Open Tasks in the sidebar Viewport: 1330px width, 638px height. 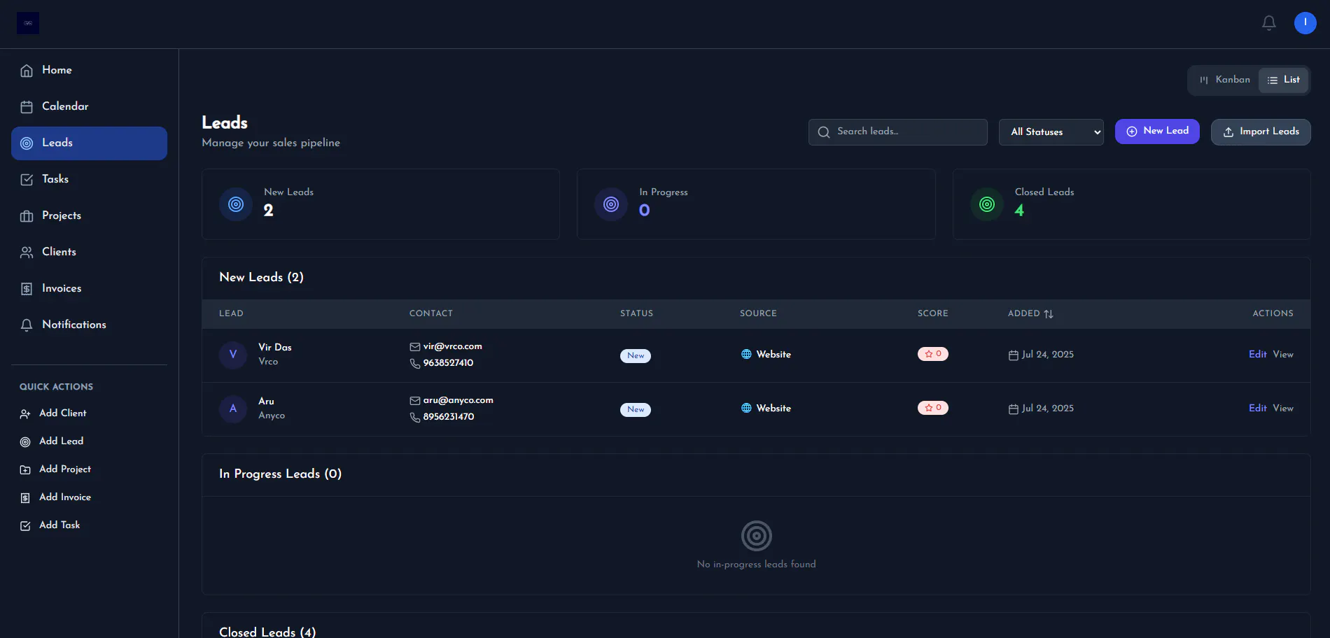[89, 180]
